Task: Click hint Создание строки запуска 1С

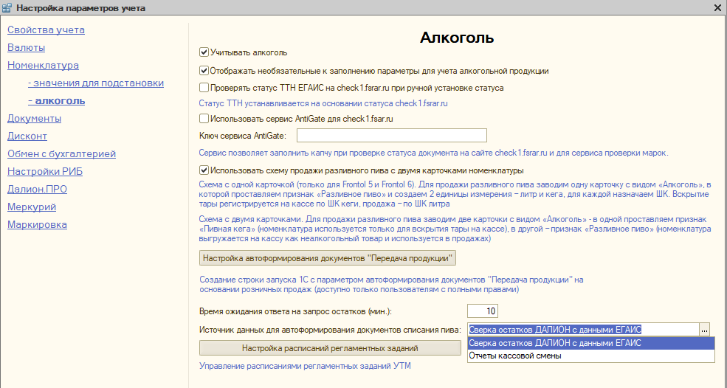Action: coord(391,285)
